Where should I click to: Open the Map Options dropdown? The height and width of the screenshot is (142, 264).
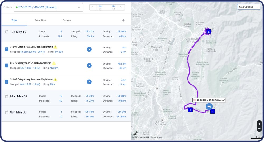tap(248, 7)
